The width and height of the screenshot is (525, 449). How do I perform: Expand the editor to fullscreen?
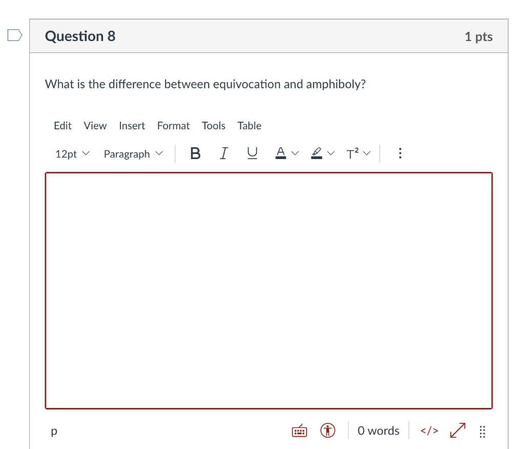tap(456, 431)
